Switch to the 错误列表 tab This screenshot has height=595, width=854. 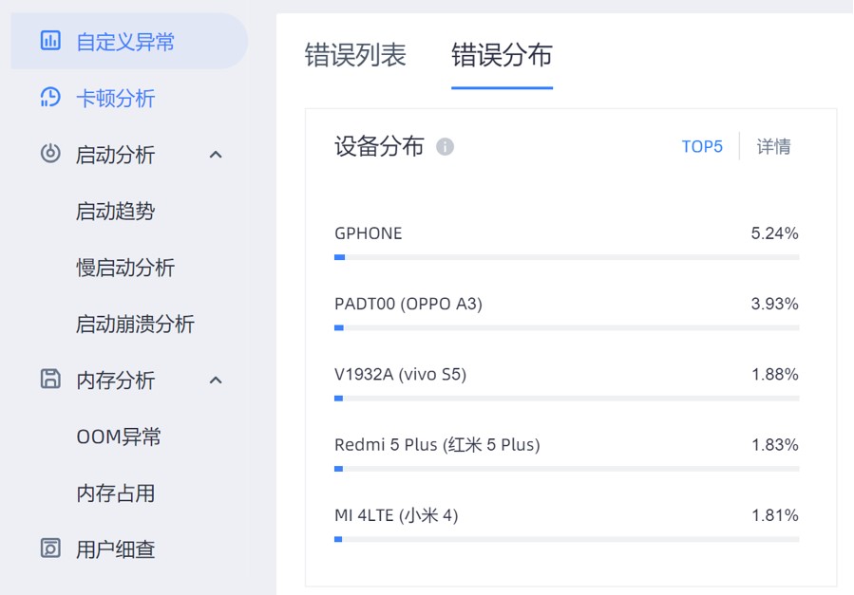pyautogui.click(x=355, y=55)
